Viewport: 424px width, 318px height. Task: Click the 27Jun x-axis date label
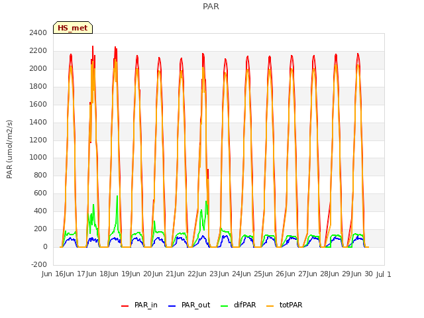(x=307, y=274)
